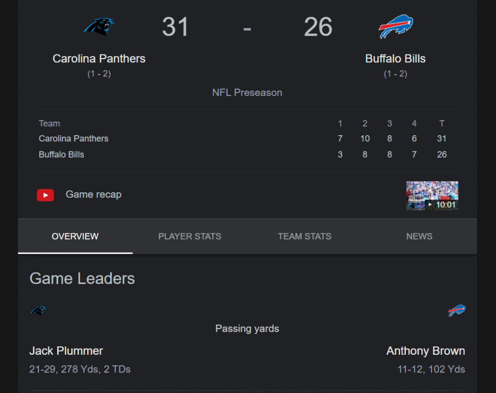Click small Panthers logo under Game Leaders
Image resolution: width=496 pixels, height=393 pixels.
38,311
